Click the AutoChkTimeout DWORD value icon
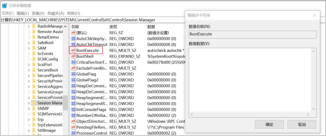The height and width of the screenshot is (136, 326). [73, 45]
